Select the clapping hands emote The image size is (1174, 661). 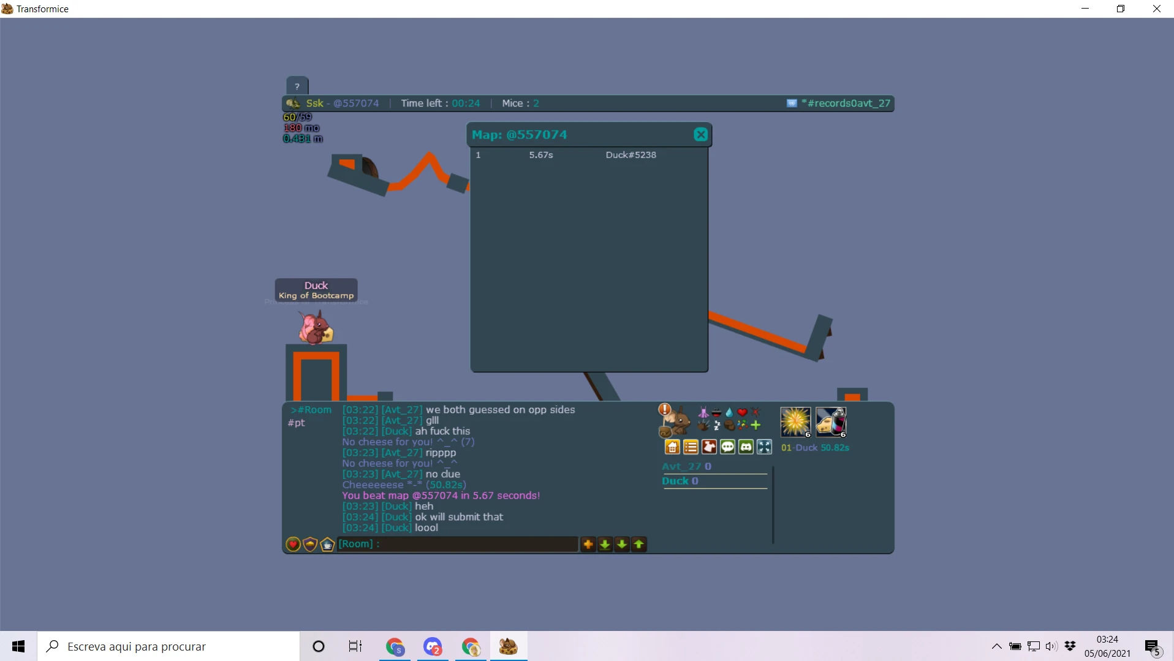click(x=703, y=425)
